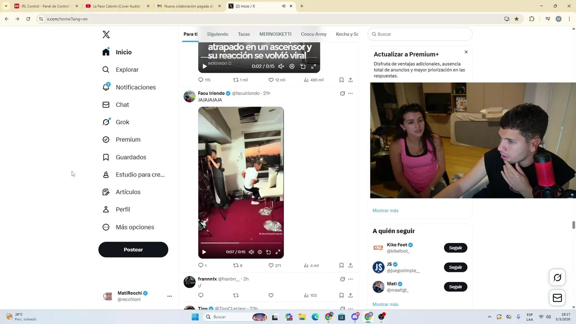This screenshot has width=576, height=324.
Task: Bookmark this page star icon
Action: click(517, 19)
